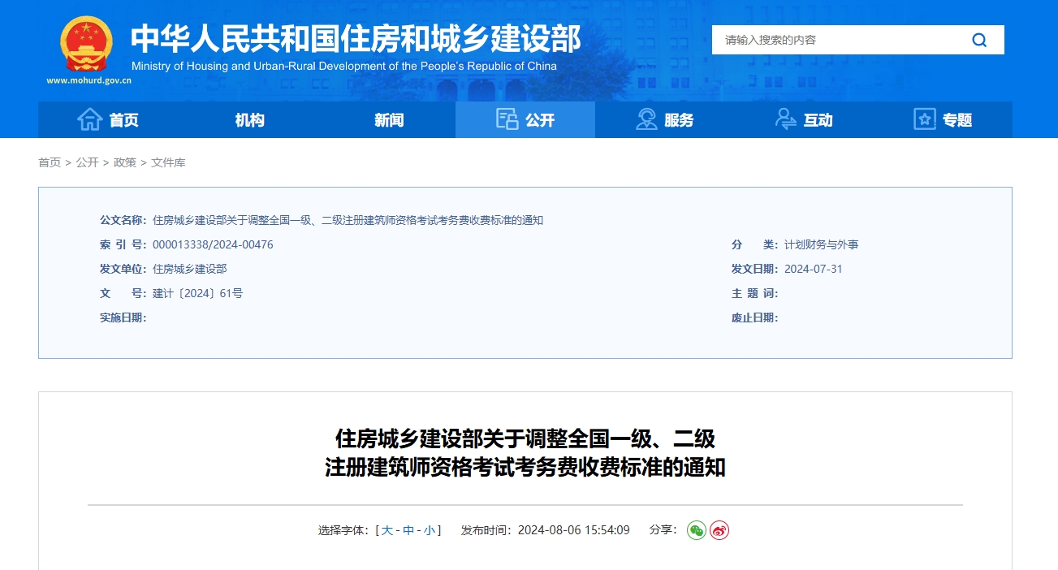The height and width of the screenshot is (570, 1058).
Task: Set font size to 小
Action: [429, 530]
